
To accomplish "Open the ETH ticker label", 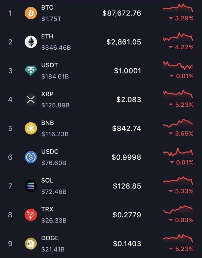I will coord(47,36).
